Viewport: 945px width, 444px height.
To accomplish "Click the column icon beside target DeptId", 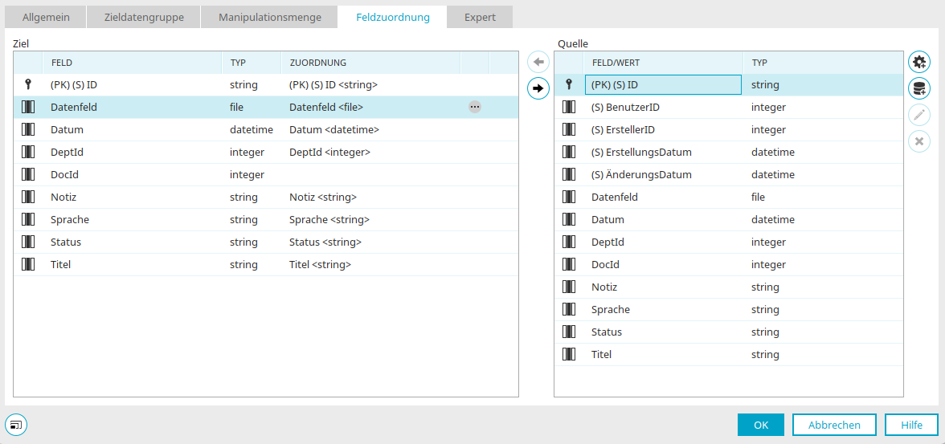I will tap(27, 153).
